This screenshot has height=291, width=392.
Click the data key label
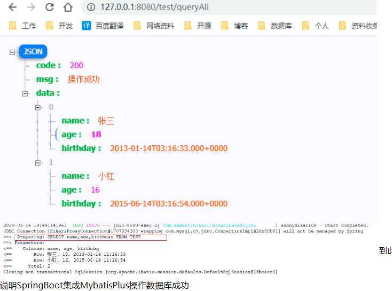(x=48, y=93)
